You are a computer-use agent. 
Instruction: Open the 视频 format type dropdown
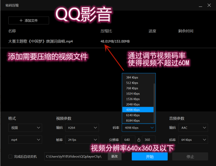tap(25, 128)
